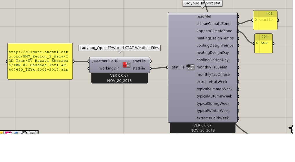The image size is (295, 162).
Task: Click the heatingDesignTemps output
Action: (215, 38)
